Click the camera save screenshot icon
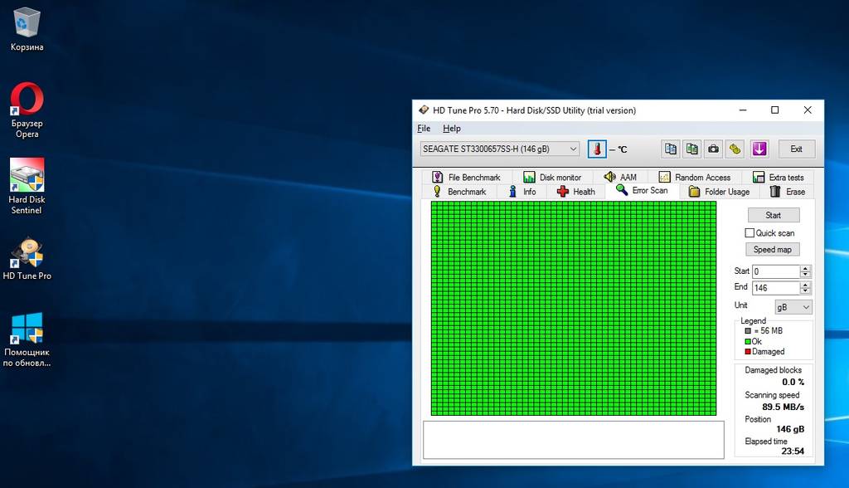 coord(714,149)
